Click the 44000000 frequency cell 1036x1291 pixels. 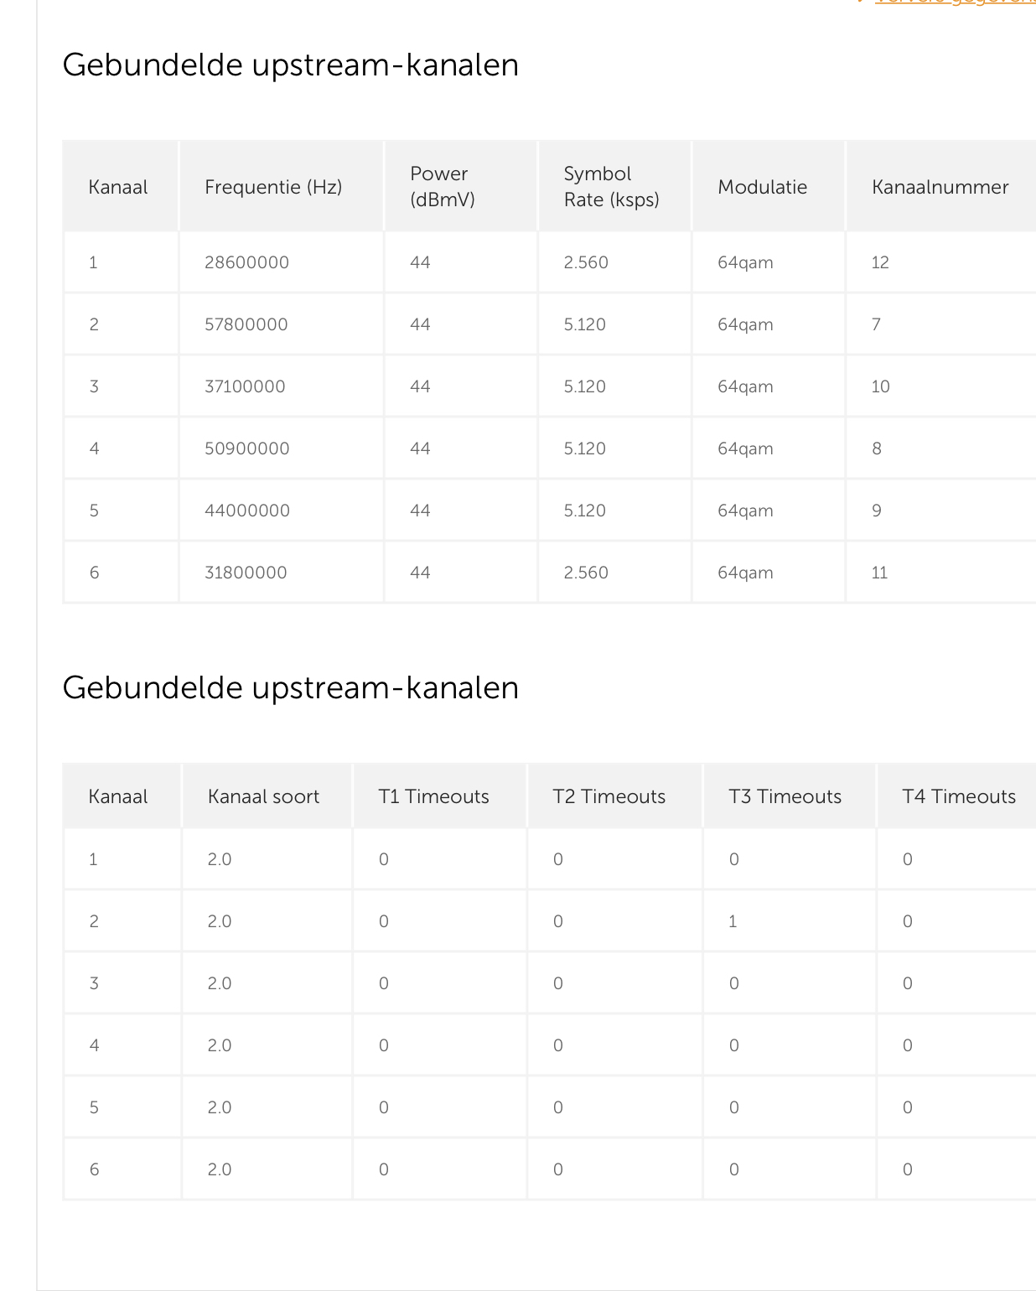pyautogui.click(x=246, y=511)
